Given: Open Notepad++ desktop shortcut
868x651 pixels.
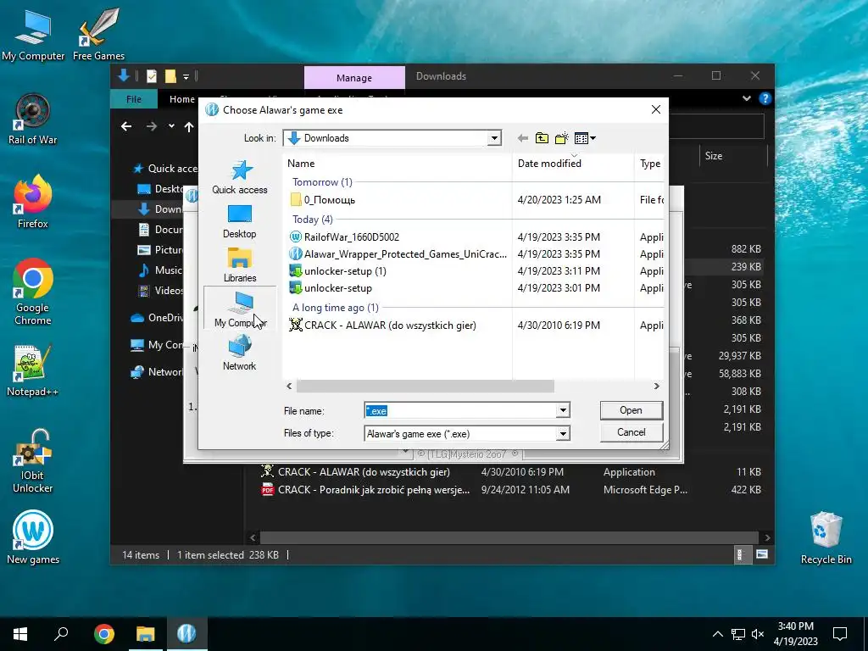Looking at the screenshot, I should [x=33, y=371].
